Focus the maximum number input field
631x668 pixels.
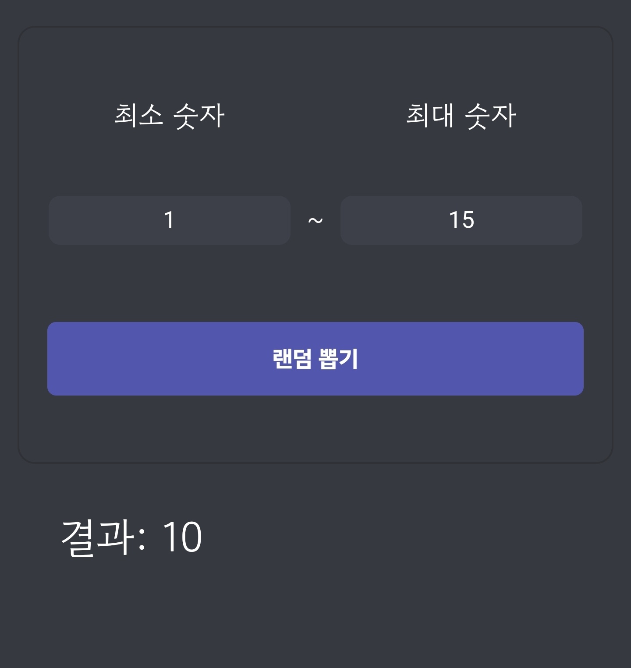coord(461,220)
